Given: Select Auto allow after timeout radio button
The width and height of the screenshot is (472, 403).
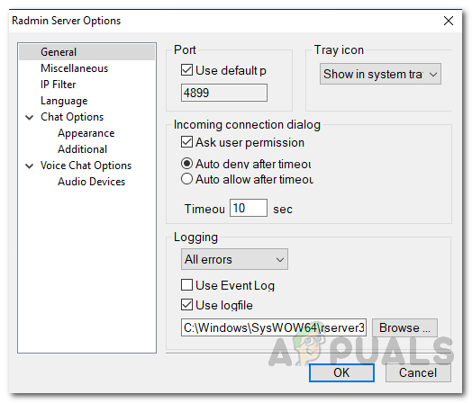Looking at the screenshot, I should [x=186, y=179].
